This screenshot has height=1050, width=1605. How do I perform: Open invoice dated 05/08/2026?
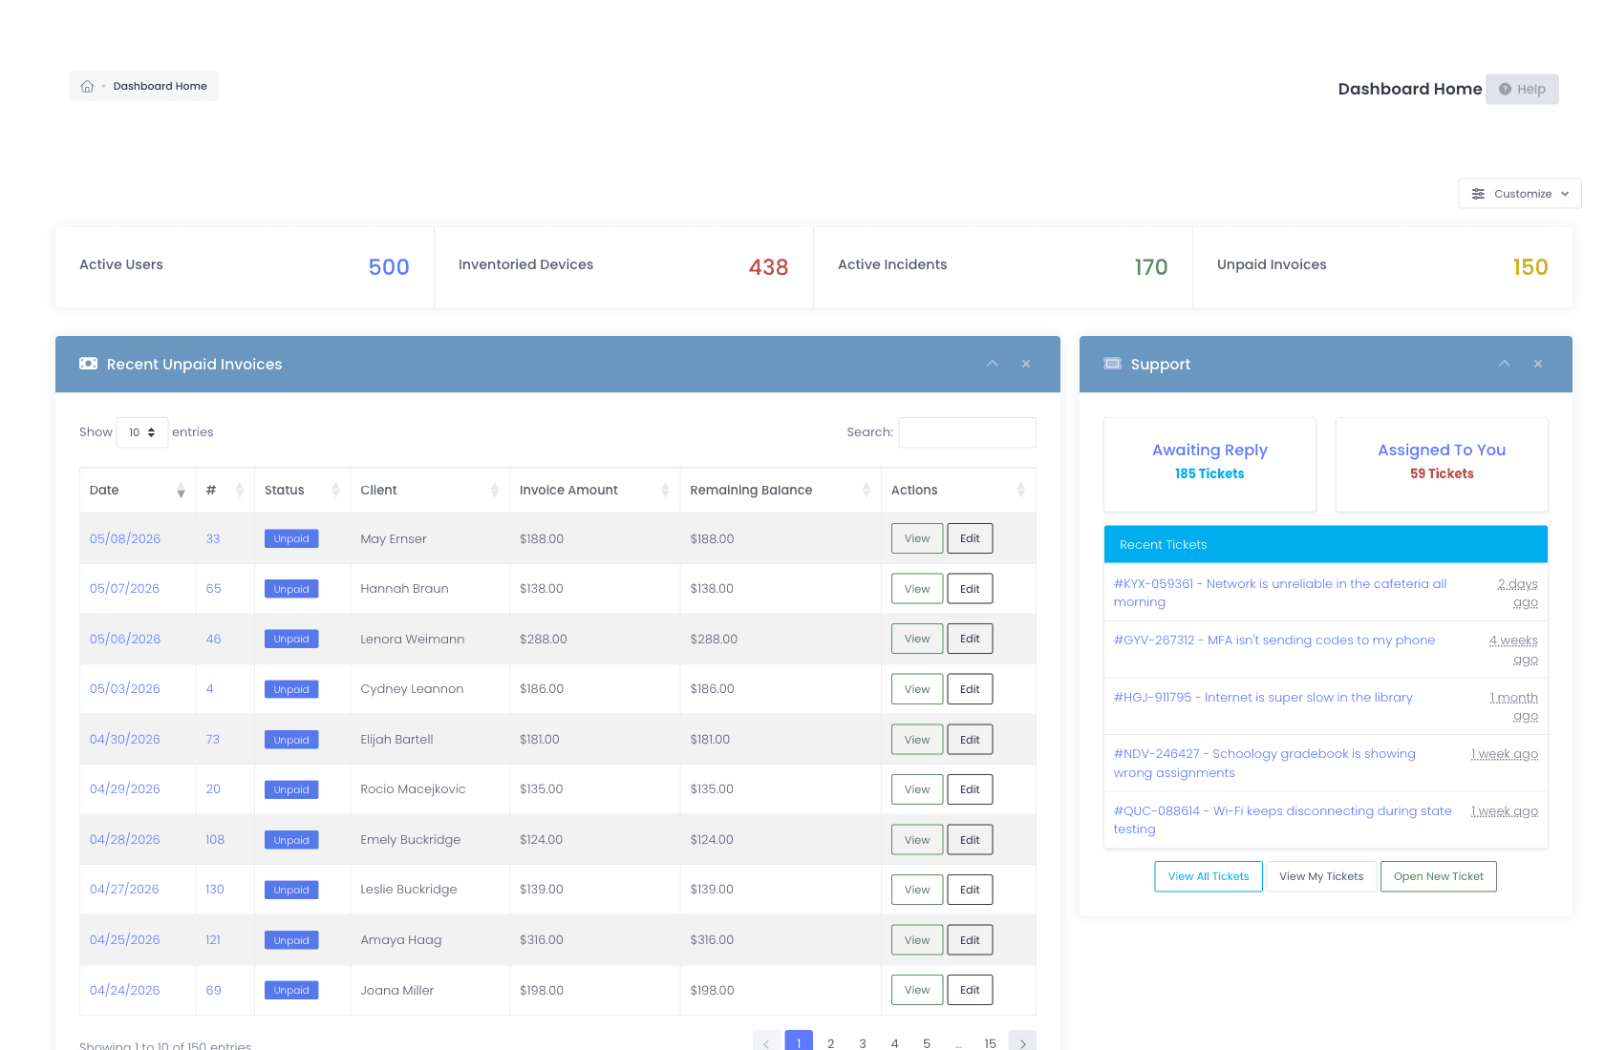point(125,538)
